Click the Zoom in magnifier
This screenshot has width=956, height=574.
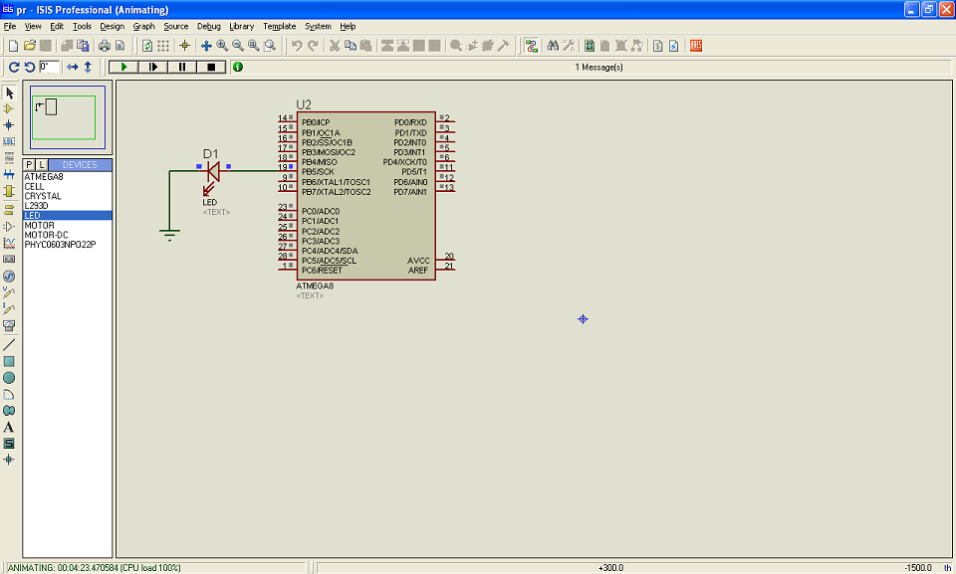tap(222, 46)
